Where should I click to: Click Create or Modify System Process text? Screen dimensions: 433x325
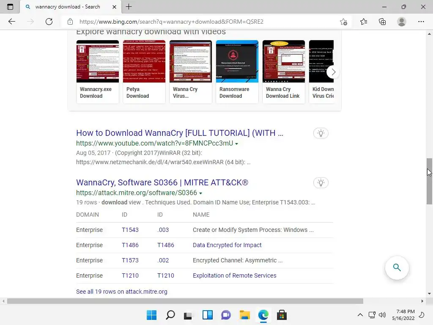[x=253, y=230]
